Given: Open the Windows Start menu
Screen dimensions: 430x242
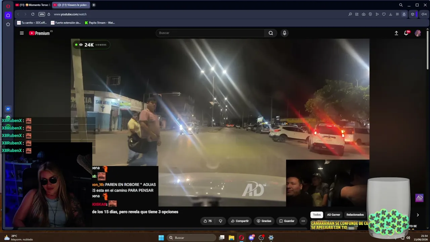Looking at the screenshot, I should click(x=161, y=238).
